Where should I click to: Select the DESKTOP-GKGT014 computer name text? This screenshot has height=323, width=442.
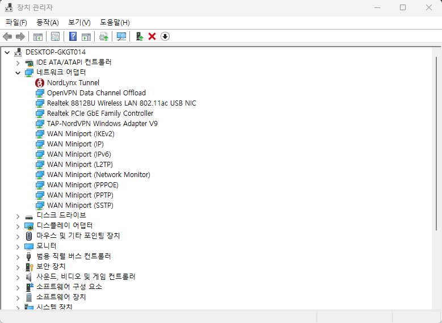(x=56, y=52)
